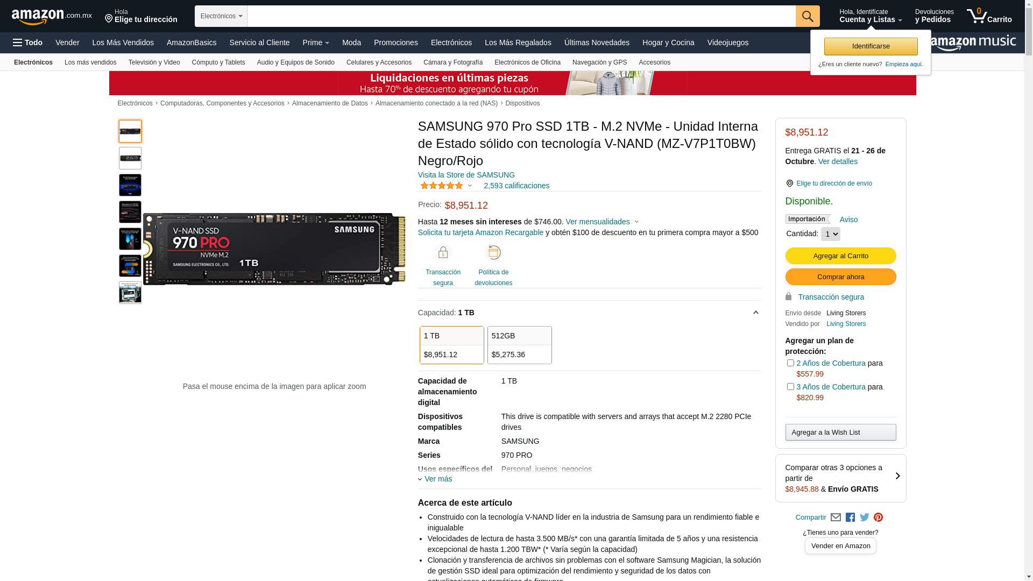Open the Visita la Store de SAMSUNG link

(466, 175)
